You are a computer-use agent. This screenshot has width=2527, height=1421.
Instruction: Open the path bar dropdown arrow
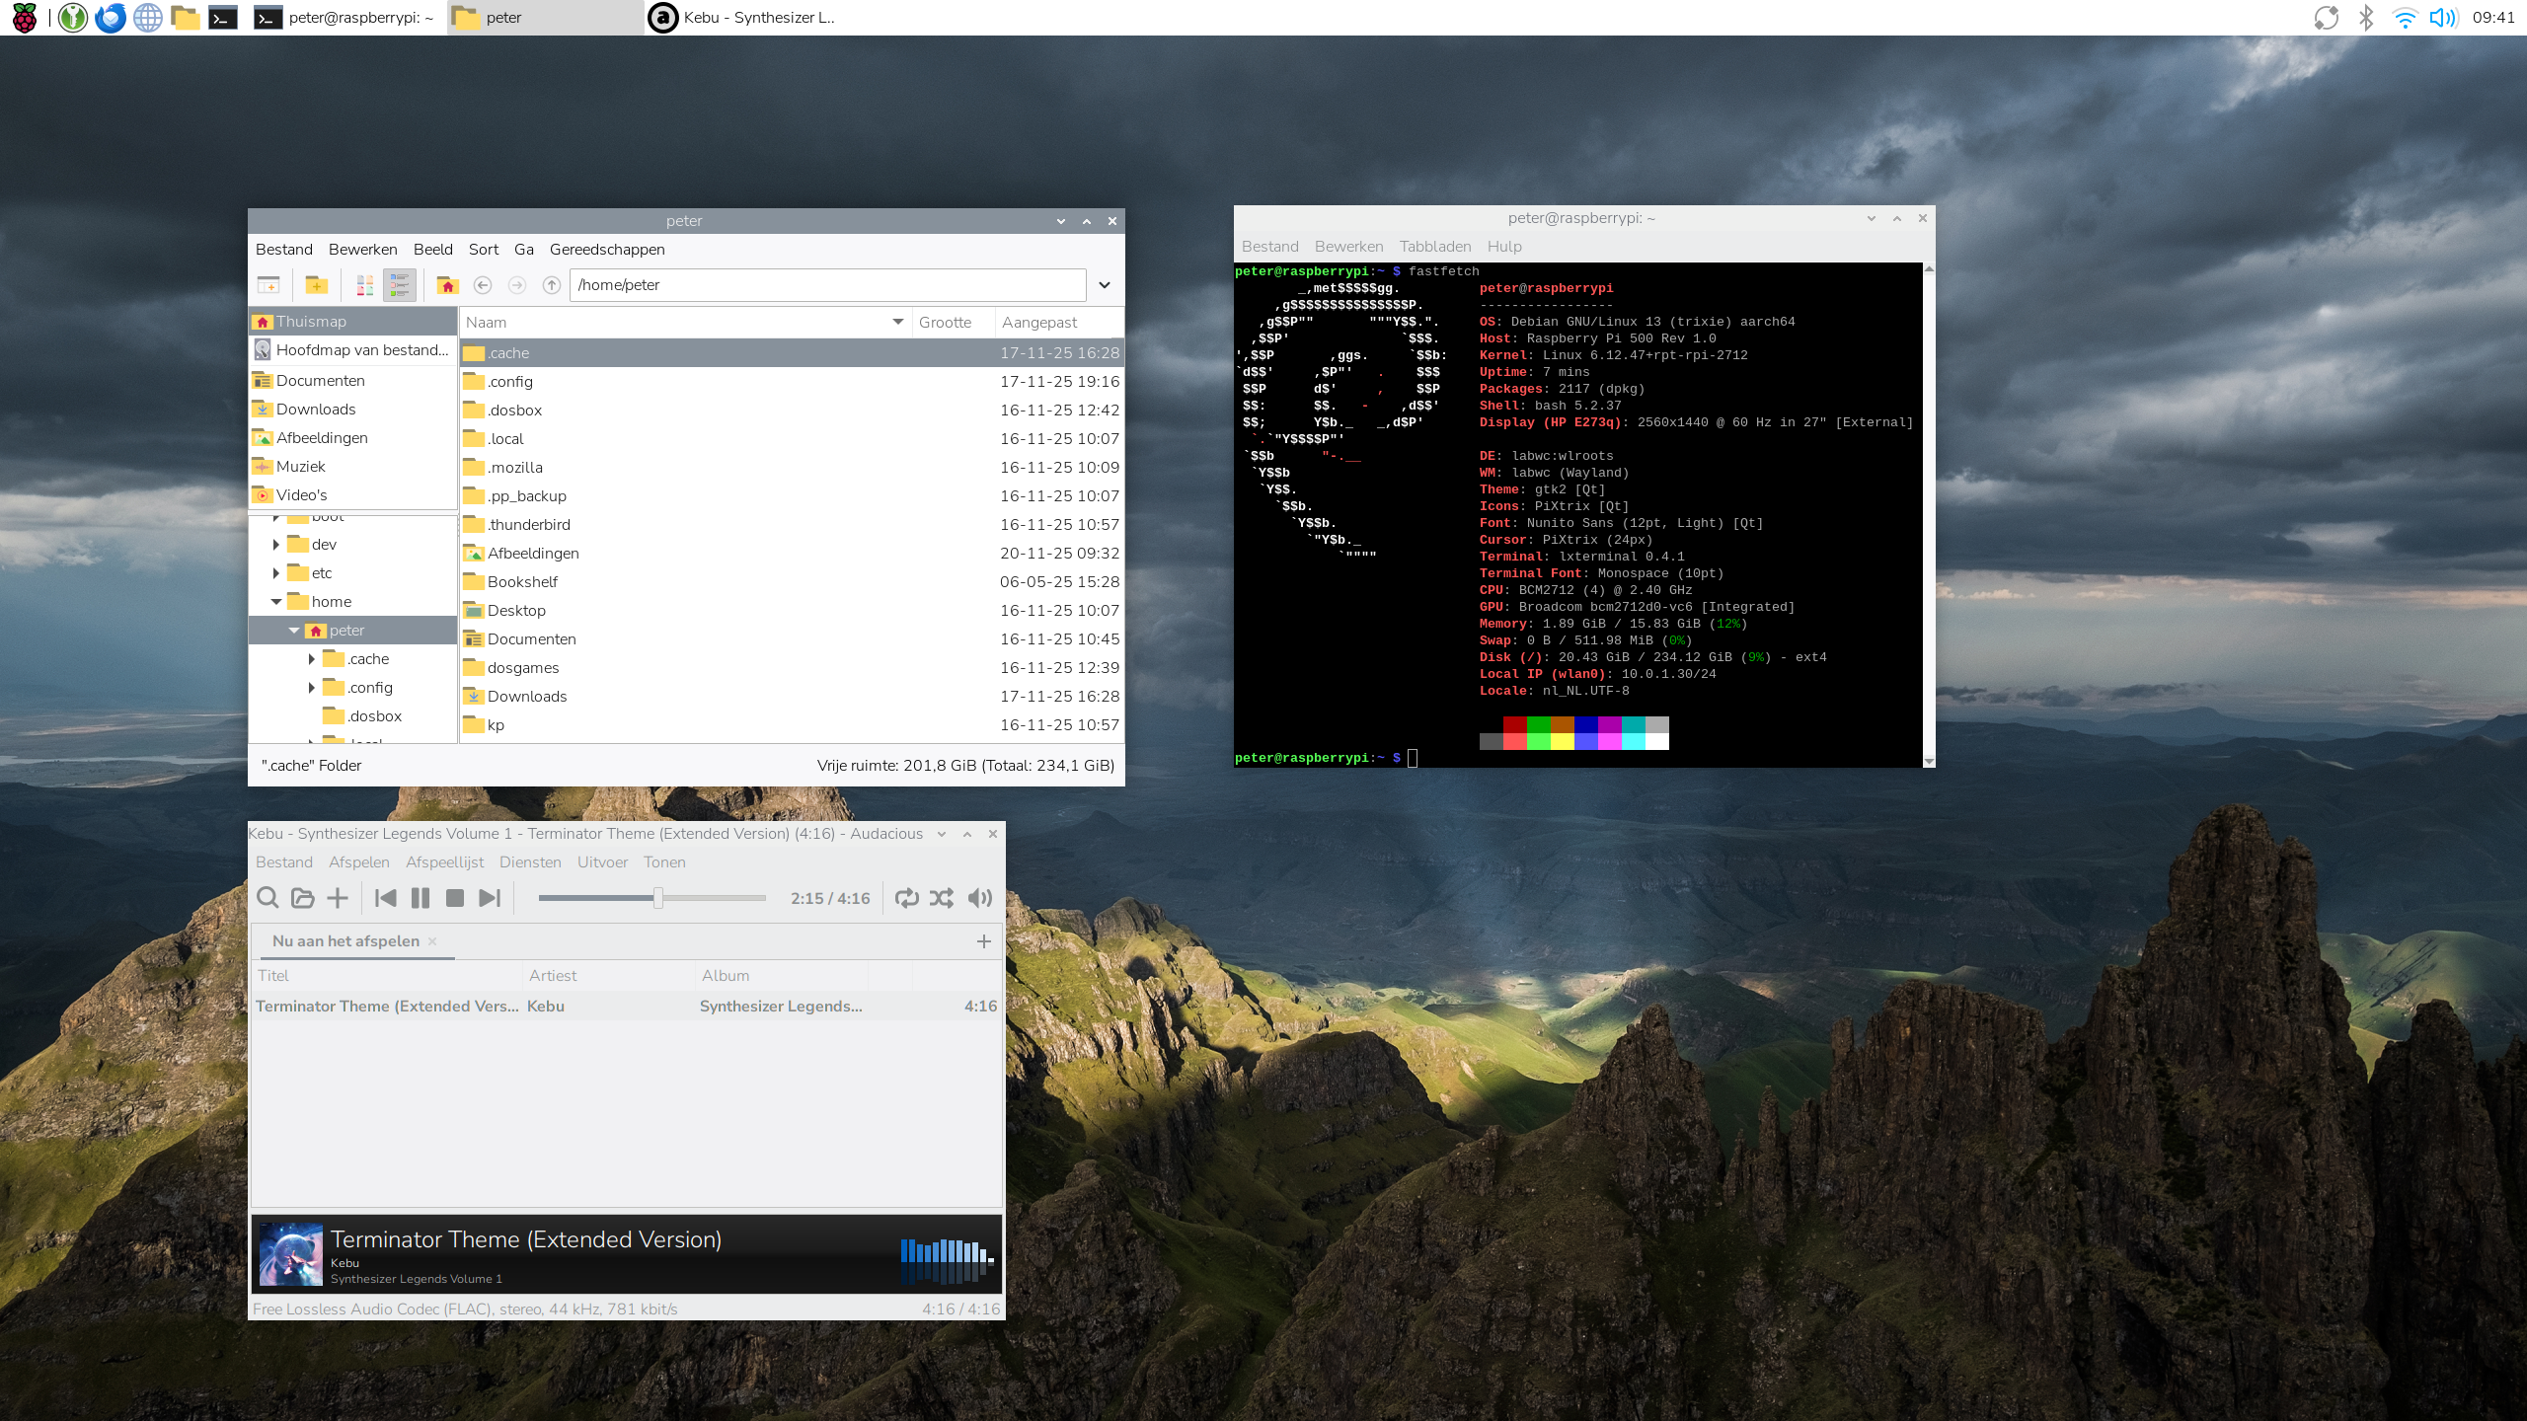coord(1105,285)
